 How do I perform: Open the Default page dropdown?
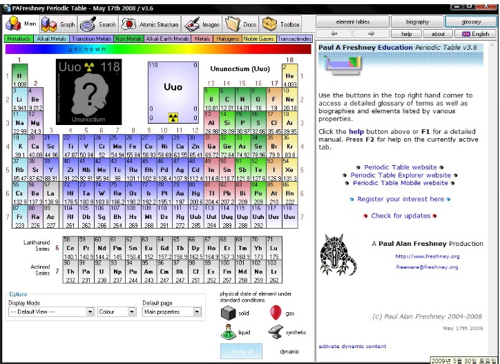click(171, 312)
